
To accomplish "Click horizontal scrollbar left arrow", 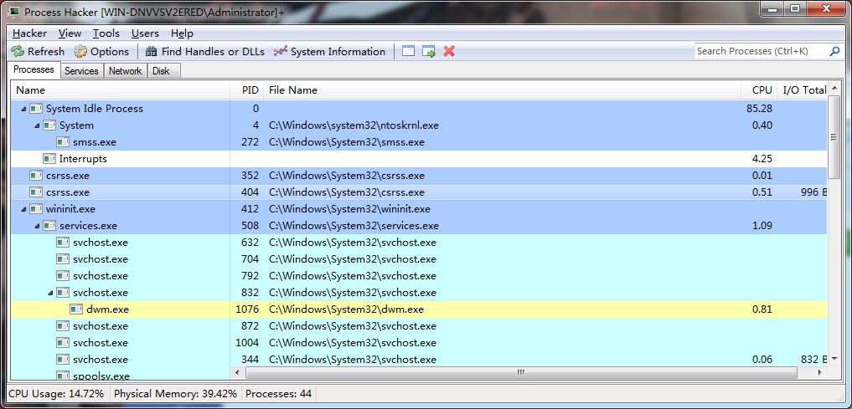I will [237, 373].
